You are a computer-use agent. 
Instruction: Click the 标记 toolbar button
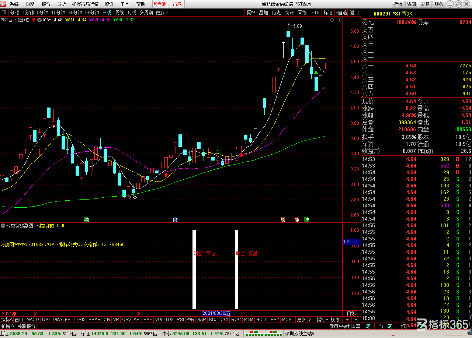click(328, 13)
